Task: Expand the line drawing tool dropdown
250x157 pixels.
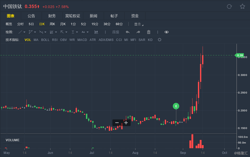Action: point(24,32)
